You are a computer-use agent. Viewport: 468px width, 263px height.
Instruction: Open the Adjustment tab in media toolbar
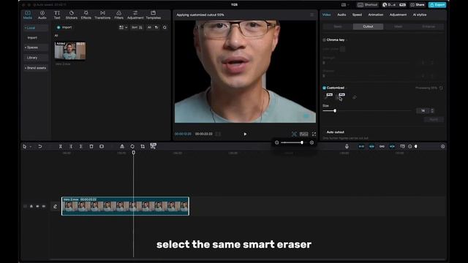(x=135, y=15)
